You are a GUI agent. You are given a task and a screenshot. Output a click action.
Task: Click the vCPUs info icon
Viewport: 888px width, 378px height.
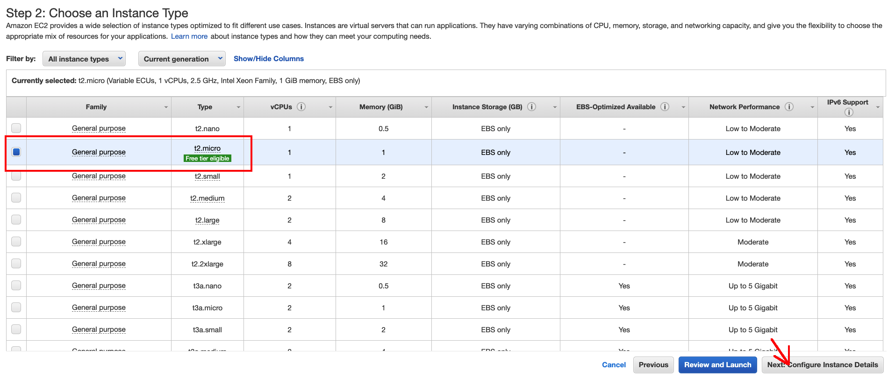point(301,107)
